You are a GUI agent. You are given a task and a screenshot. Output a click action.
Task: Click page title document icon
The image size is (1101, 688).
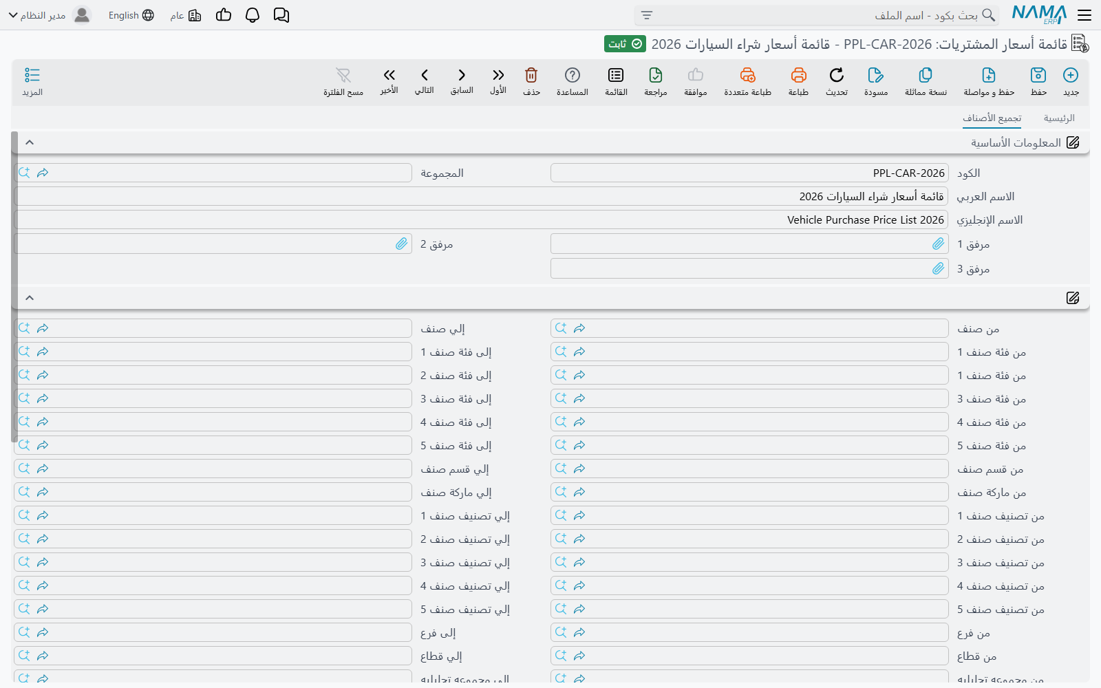(1080, 44)
